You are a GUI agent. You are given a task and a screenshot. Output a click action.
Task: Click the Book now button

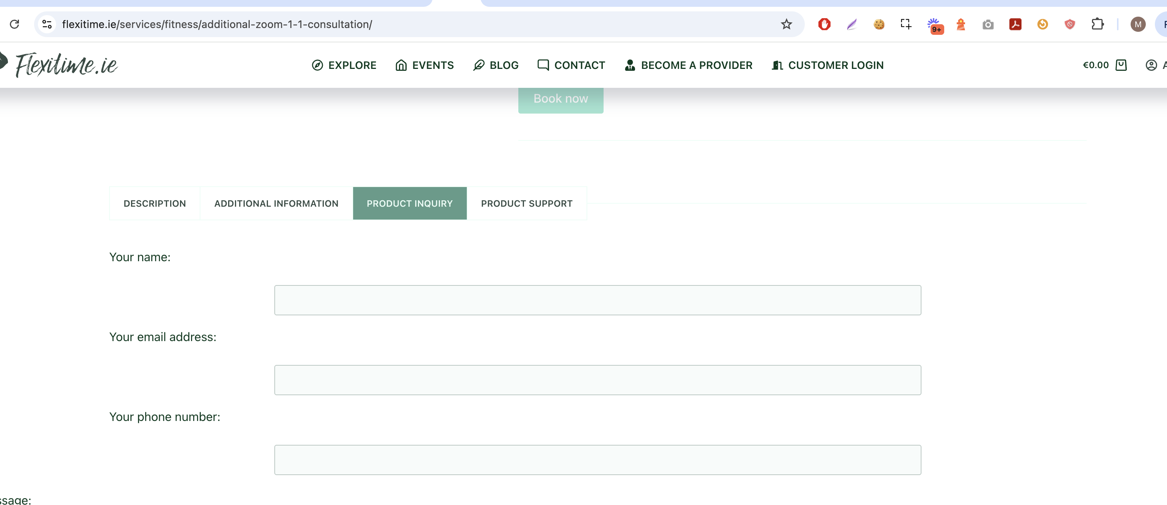pos(560,99)
